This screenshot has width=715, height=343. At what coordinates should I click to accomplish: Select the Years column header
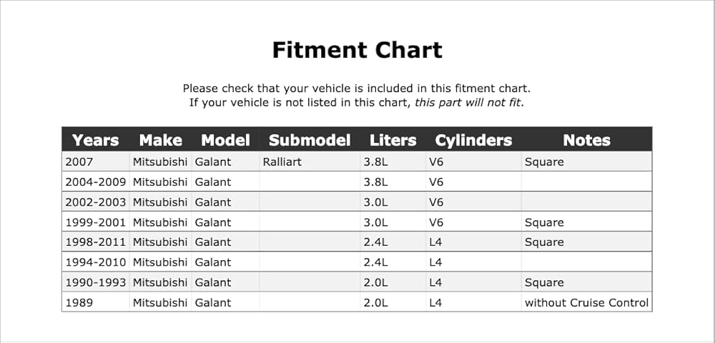[x=95, y=140]
